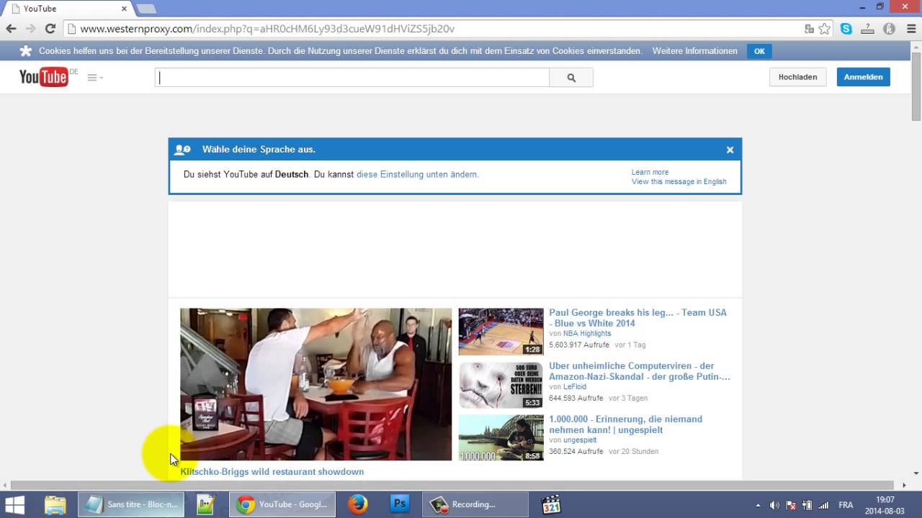Click 'diese Einstellung unten ändern' link
This screenshot has width=922, height=518.
click(417, 174)
